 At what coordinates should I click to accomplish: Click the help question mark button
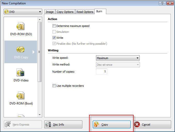tap(162, 3)
